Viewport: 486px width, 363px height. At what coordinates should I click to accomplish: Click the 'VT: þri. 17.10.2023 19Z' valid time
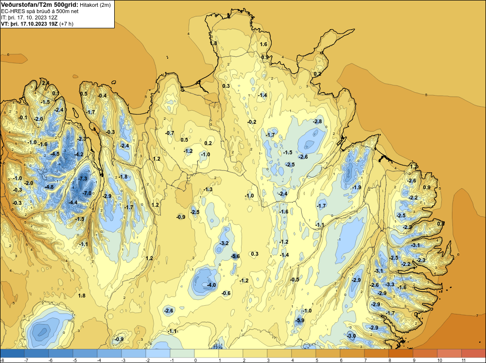point(30,24)
